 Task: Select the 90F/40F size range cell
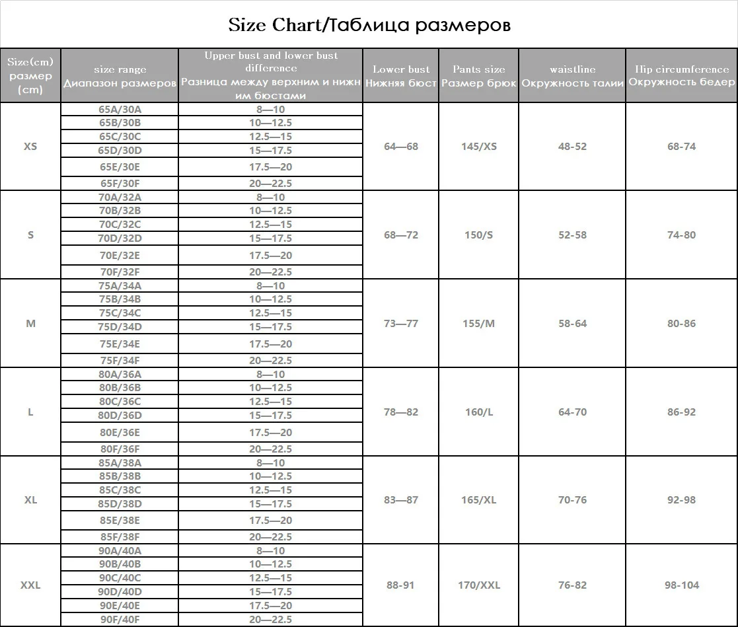pyautogui.click(x=120, y=620)
